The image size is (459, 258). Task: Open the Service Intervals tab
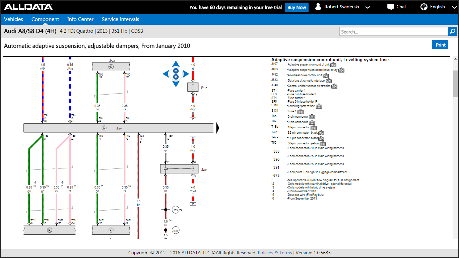tap(120, 19)
